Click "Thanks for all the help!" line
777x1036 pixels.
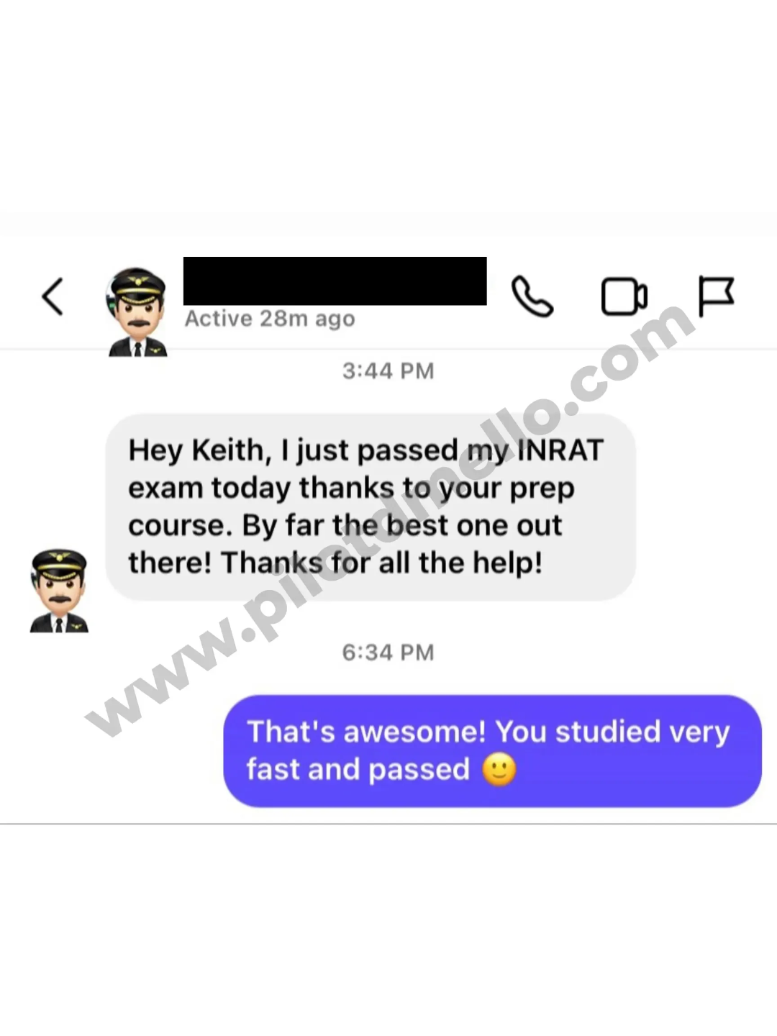[382, 563]
